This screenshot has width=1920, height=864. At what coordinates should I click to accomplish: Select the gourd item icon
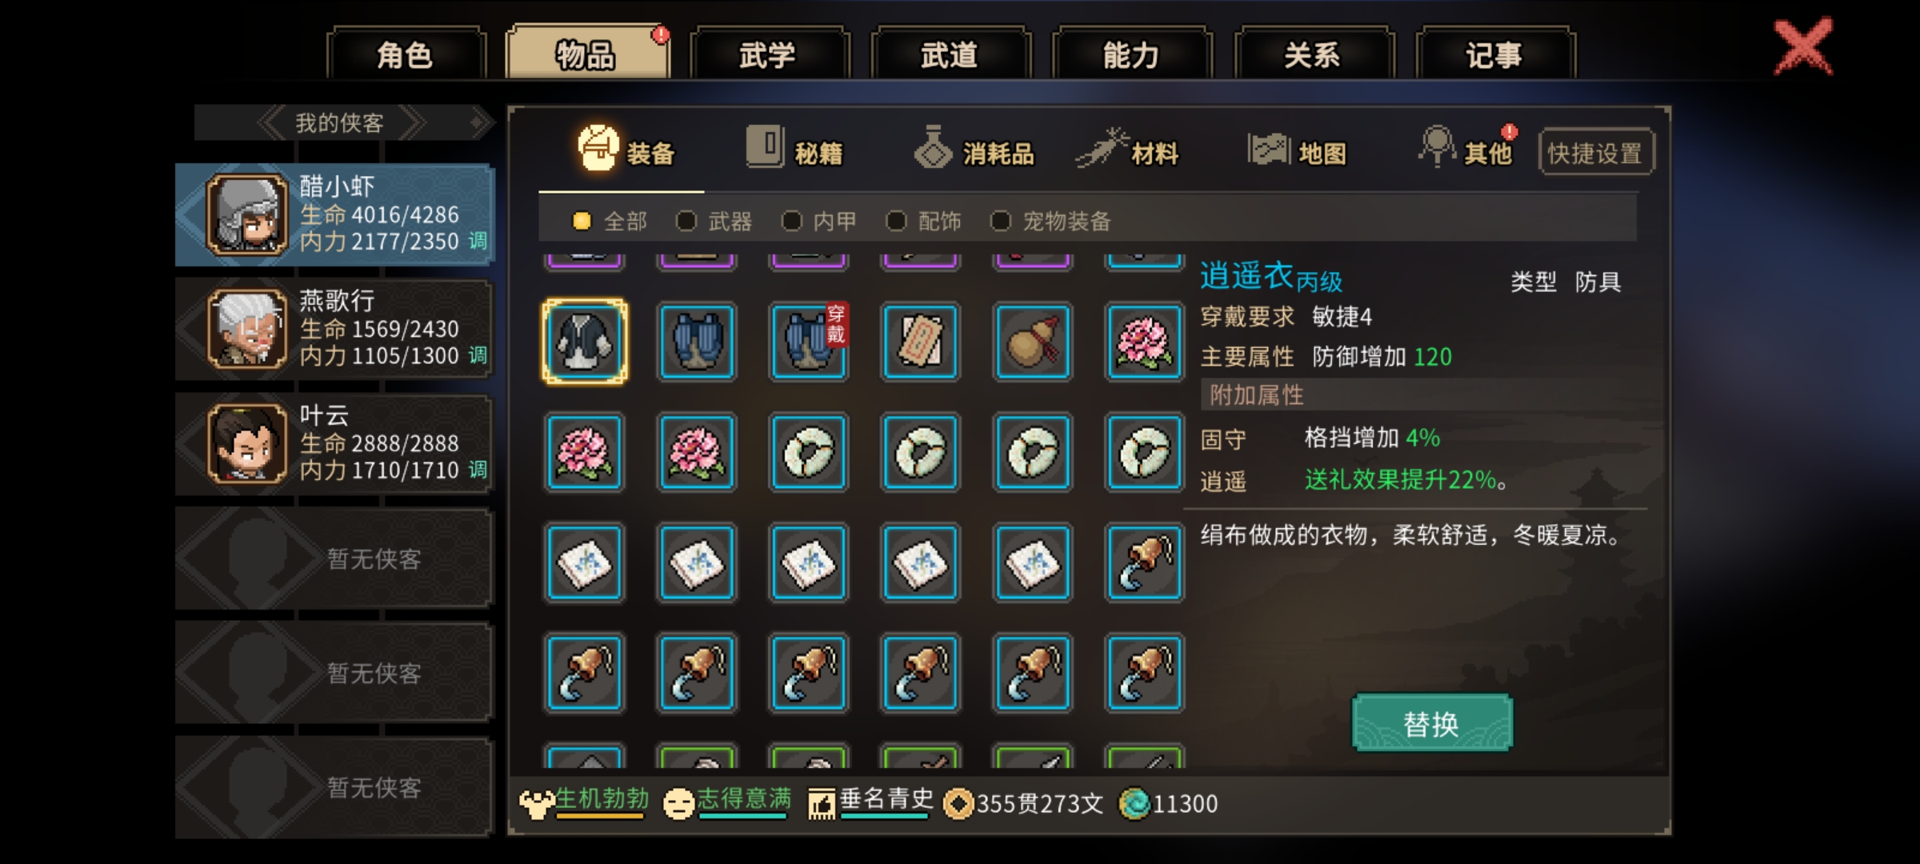pyautogui.click(x=1033, y=342)
